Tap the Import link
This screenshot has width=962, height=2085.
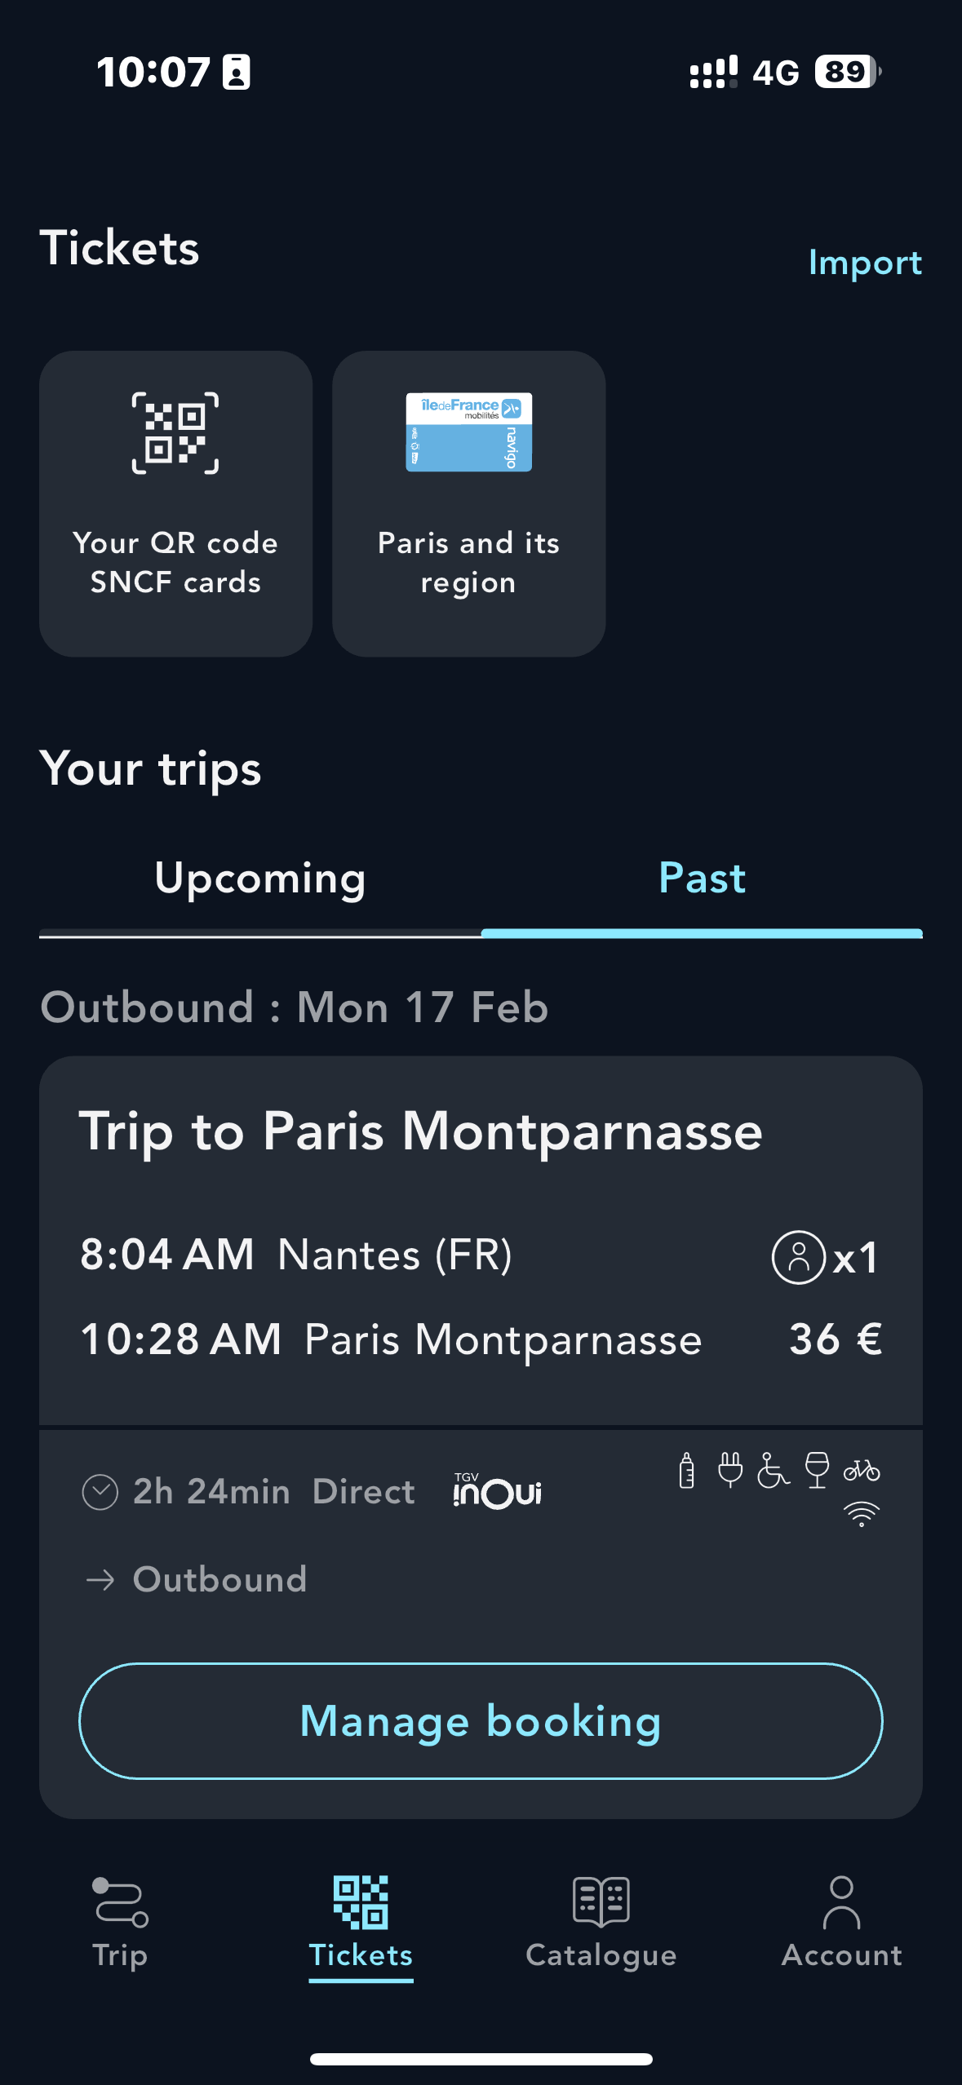pos(865,263)
